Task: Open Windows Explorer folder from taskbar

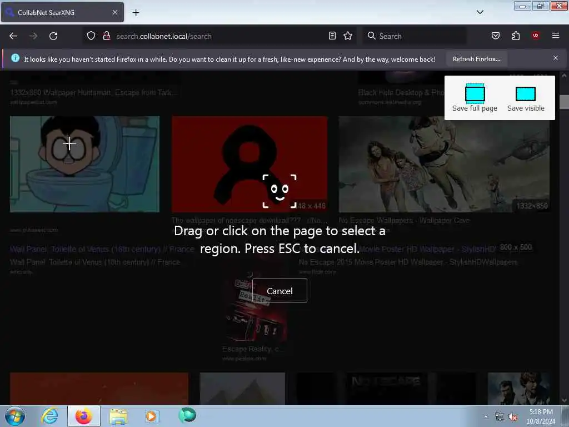Action: point(118,416)
